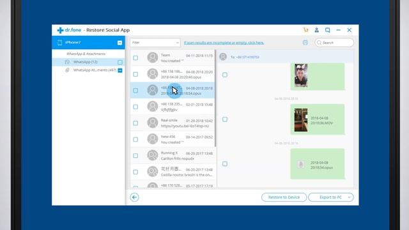Tick checkbox of the highlighted 20:18 conversation

[x=135, y=91]
